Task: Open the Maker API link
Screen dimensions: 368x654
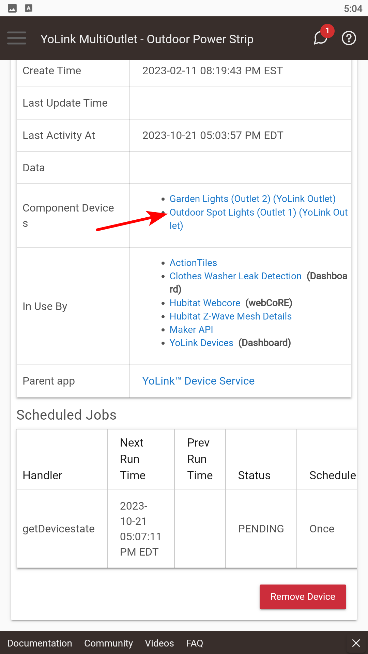Action: (x=191, y=329)
